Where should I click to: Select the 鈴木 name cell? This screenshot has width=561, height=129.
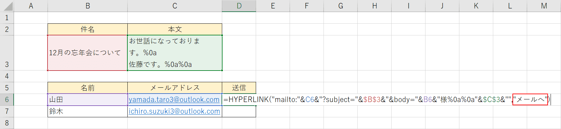[x=88, y=111]
